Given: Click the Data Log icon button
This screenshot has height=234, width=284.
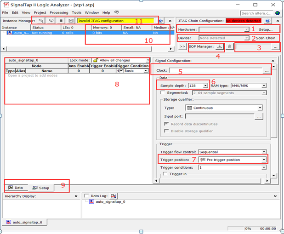Looking at the screenshot, I should click(x=114, y=196).
